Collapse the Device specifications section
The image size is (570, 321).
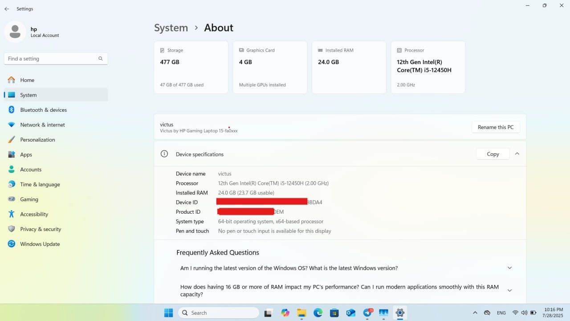pyautogui.click(x=517, y=154)
